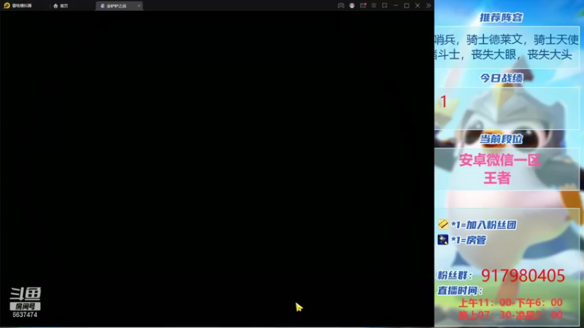This screenshot has width=584, height=328.
Task: Click the 今日战绩 heading
Action: (501, 78)
